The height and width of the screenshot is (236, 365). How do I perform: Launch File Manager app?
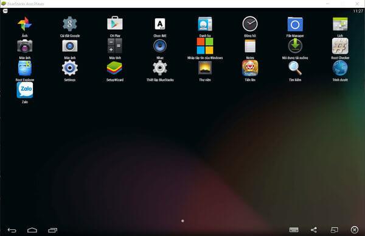[295, 24]
